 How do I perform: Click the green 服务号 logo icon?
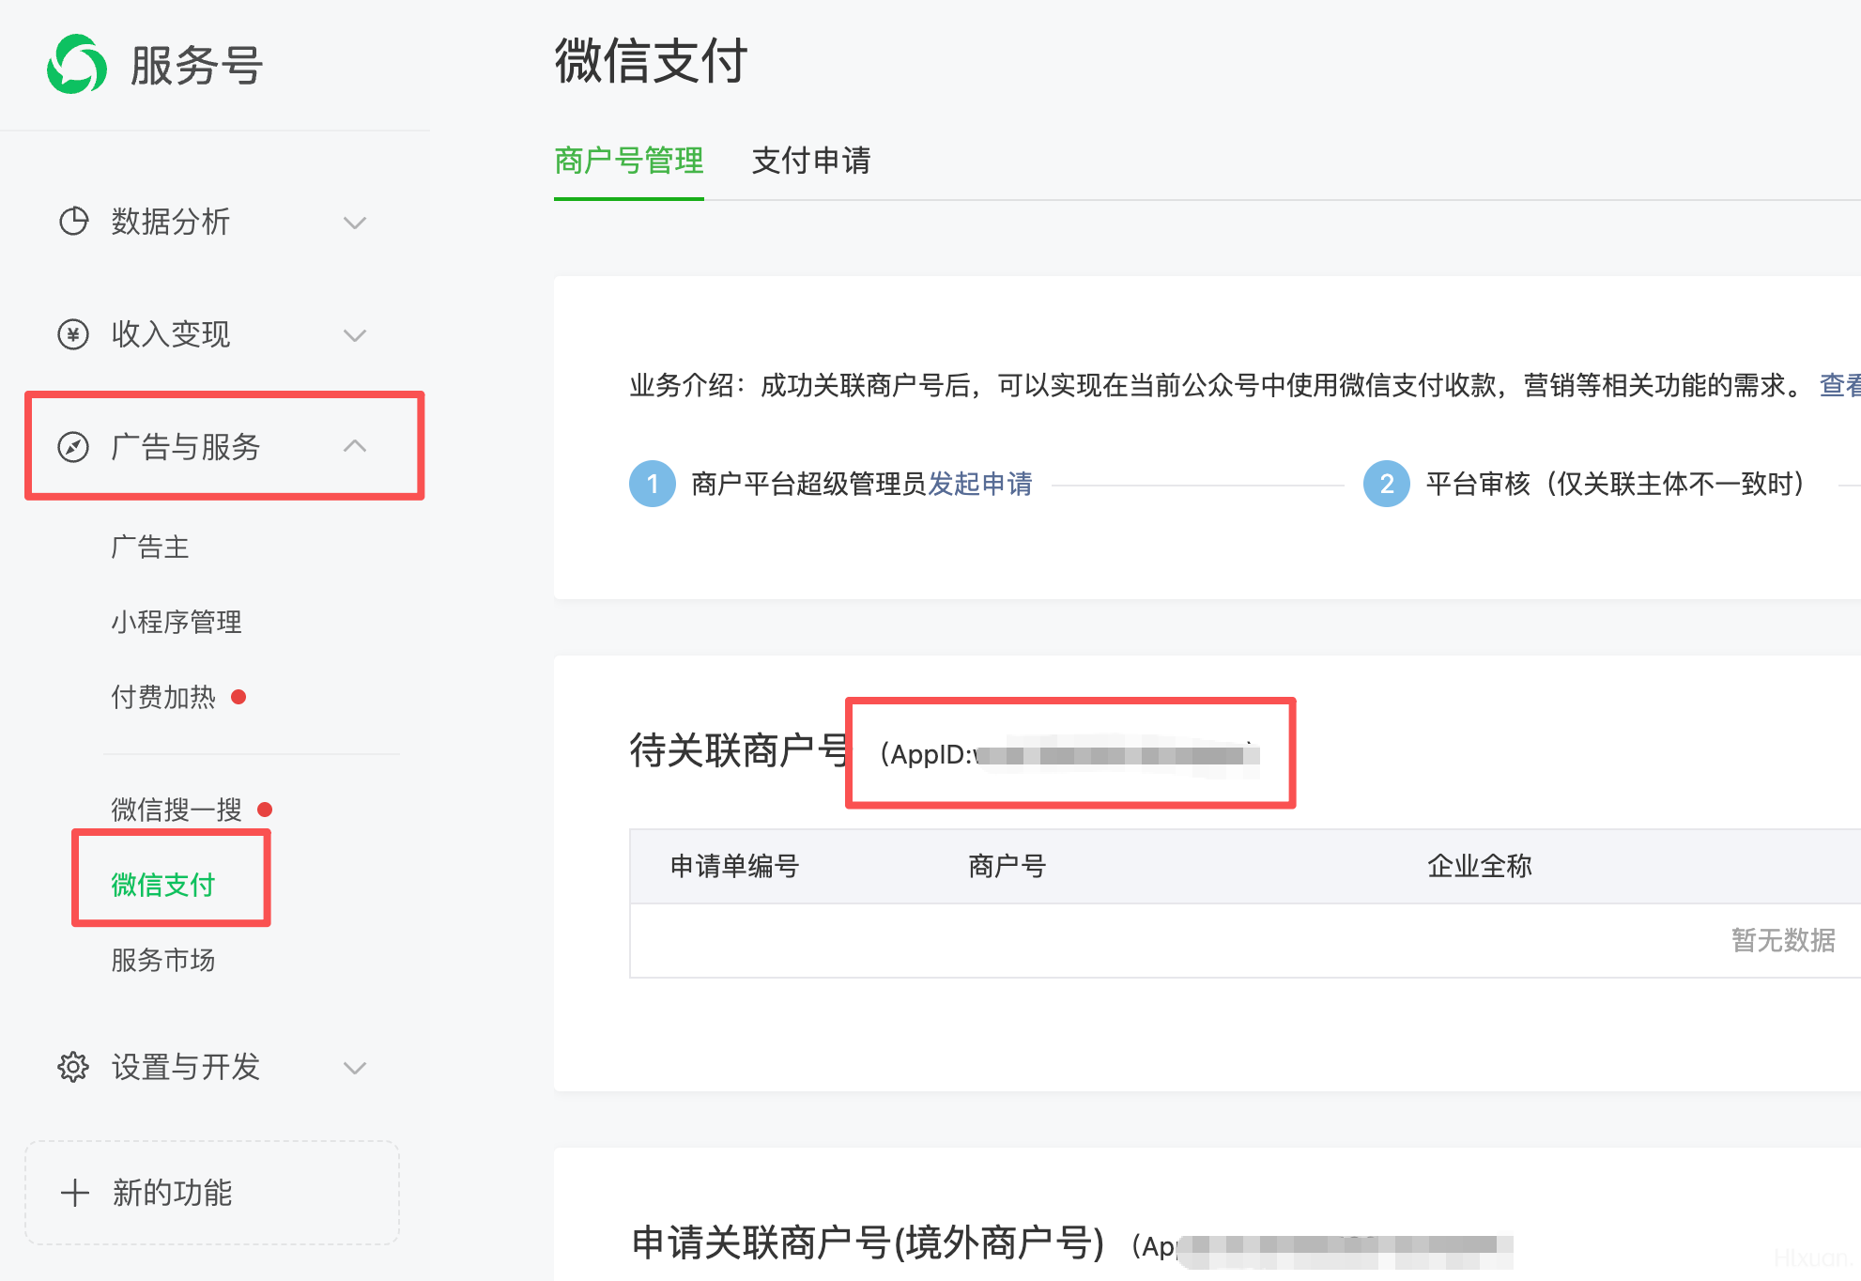click(76, 65)
